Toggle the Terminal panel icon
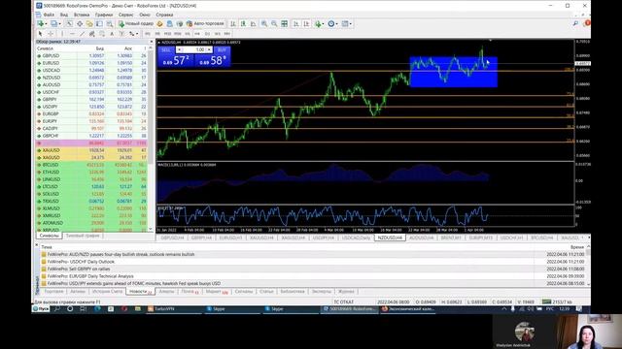 click(99, 23)
